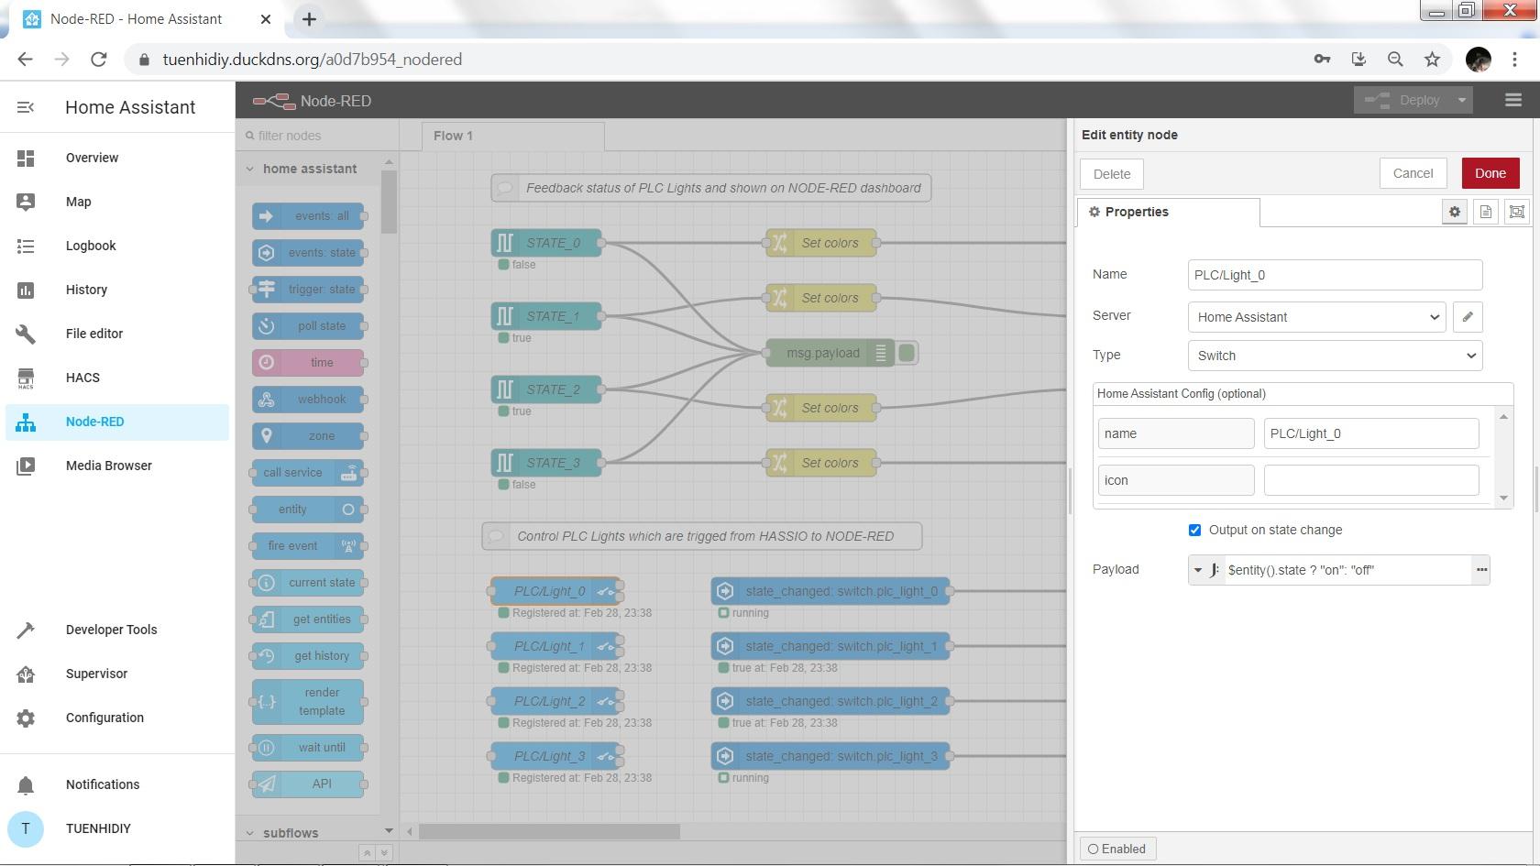Image resolution: width=1540 pixels, height=866 pixels.
Task: Collapse all palette categories arrow
Action: tap(367, 853)
